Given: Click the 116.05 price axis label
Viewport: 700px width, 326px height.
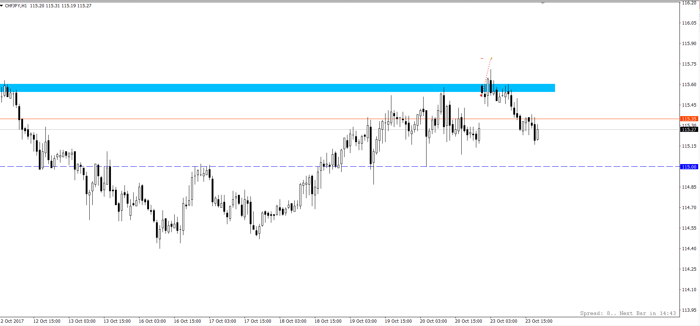Looking at the screenshot, I should click(x=689, y=23).
